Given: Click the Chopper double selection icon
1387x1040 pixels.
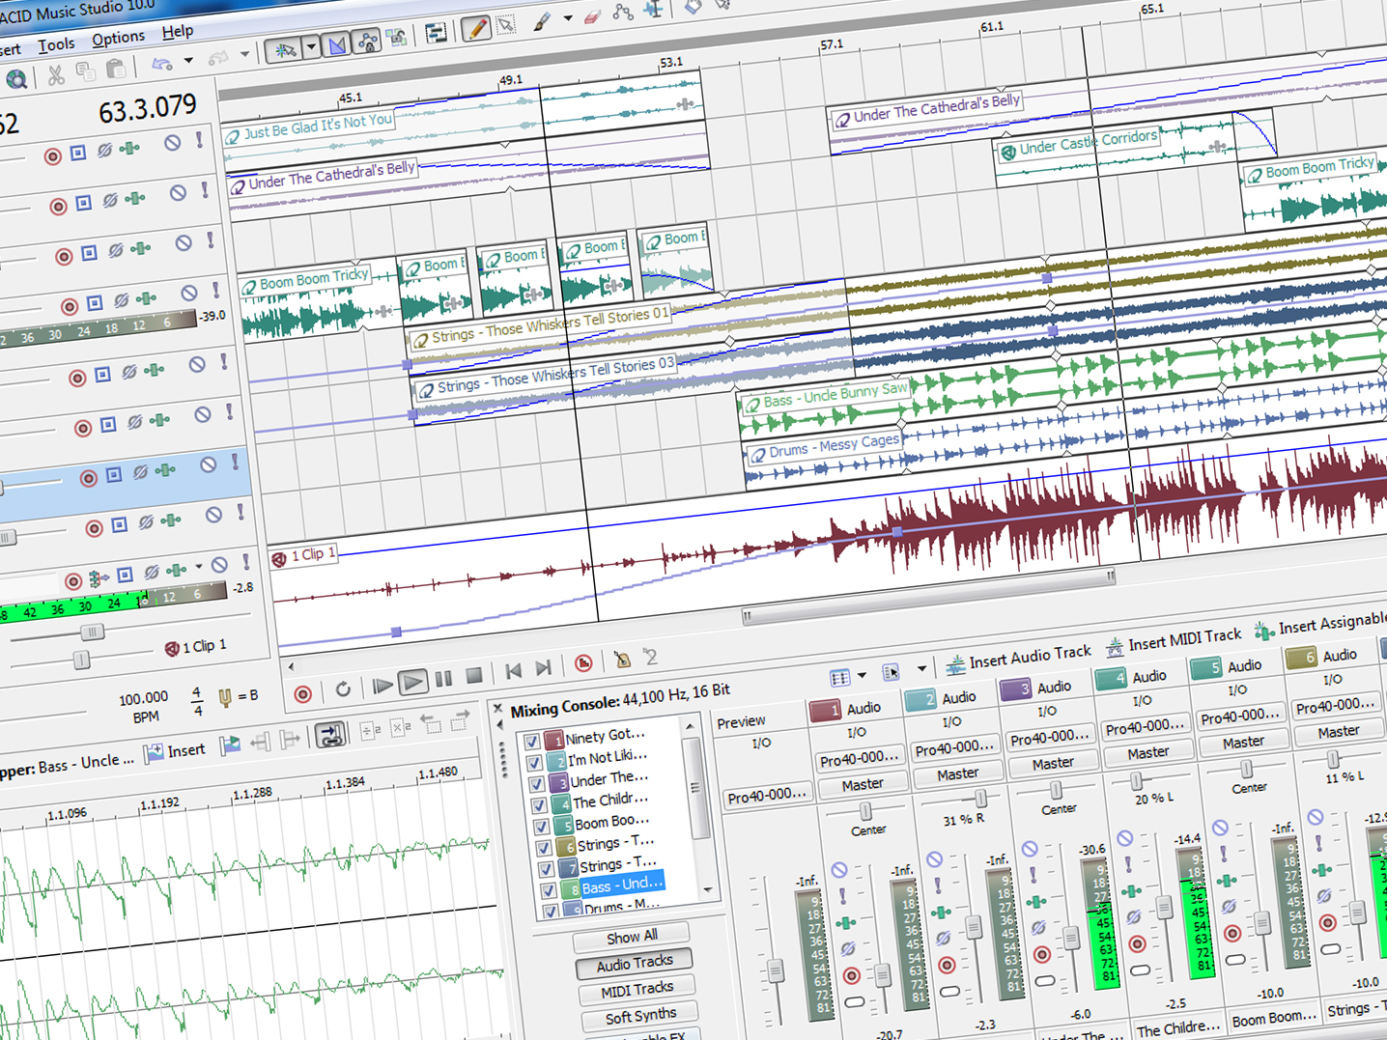Looking at the screenshot, I should tap(402, 727).
